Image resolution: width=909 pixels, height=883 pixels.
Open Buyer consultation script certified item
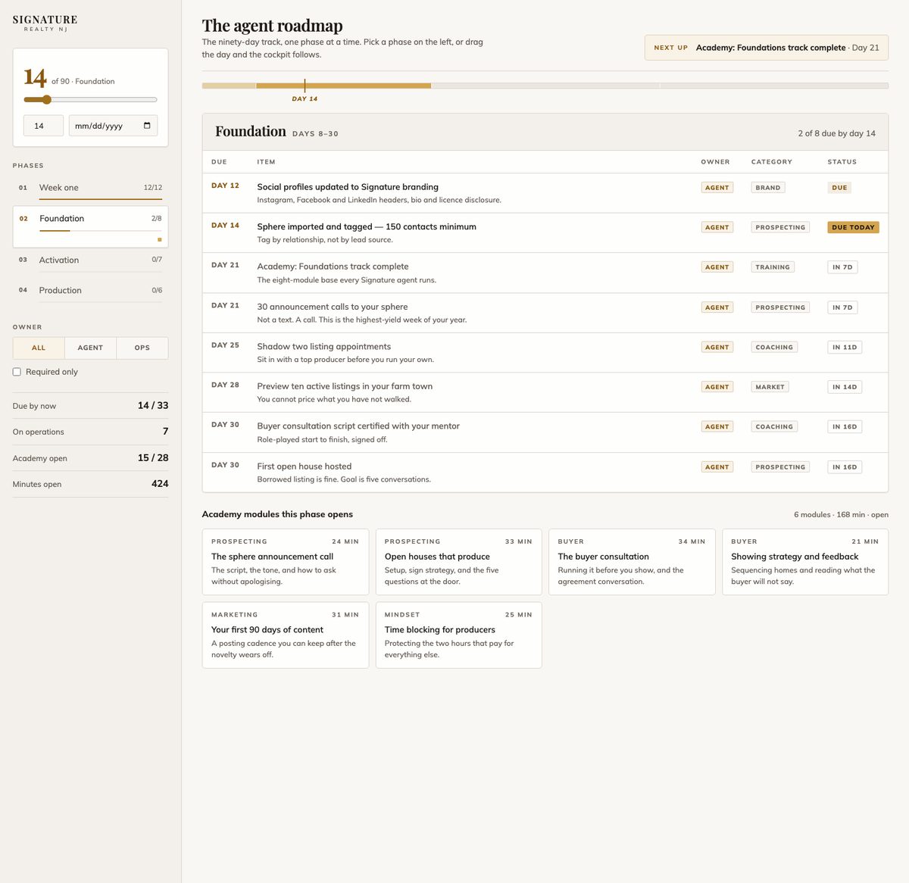(x=545, y=432)
